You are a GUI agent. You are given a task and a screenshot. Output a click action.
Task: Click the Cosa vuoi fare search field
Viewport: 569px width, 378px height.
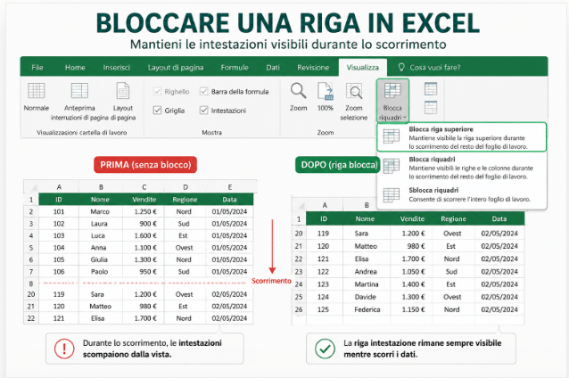coord(435,68)
